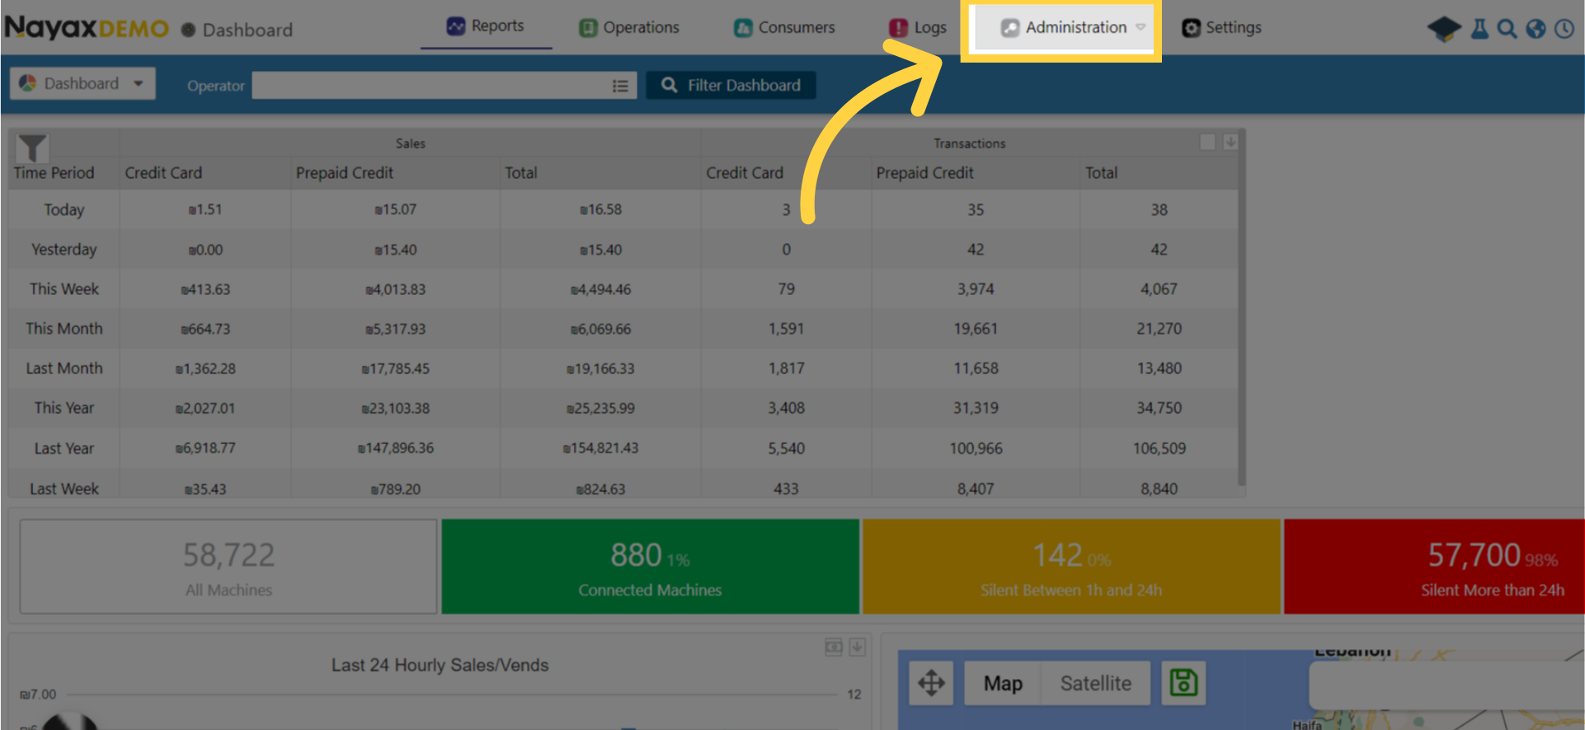
Task: Click the Operations green icon
Action: pos(588,28)
